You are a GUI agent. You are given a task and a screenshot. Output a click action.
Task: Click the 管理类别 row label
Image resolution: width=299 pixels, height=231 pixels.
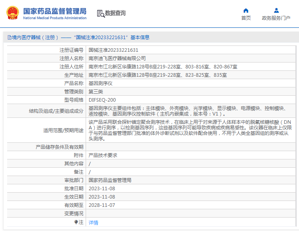coord(74,92)
